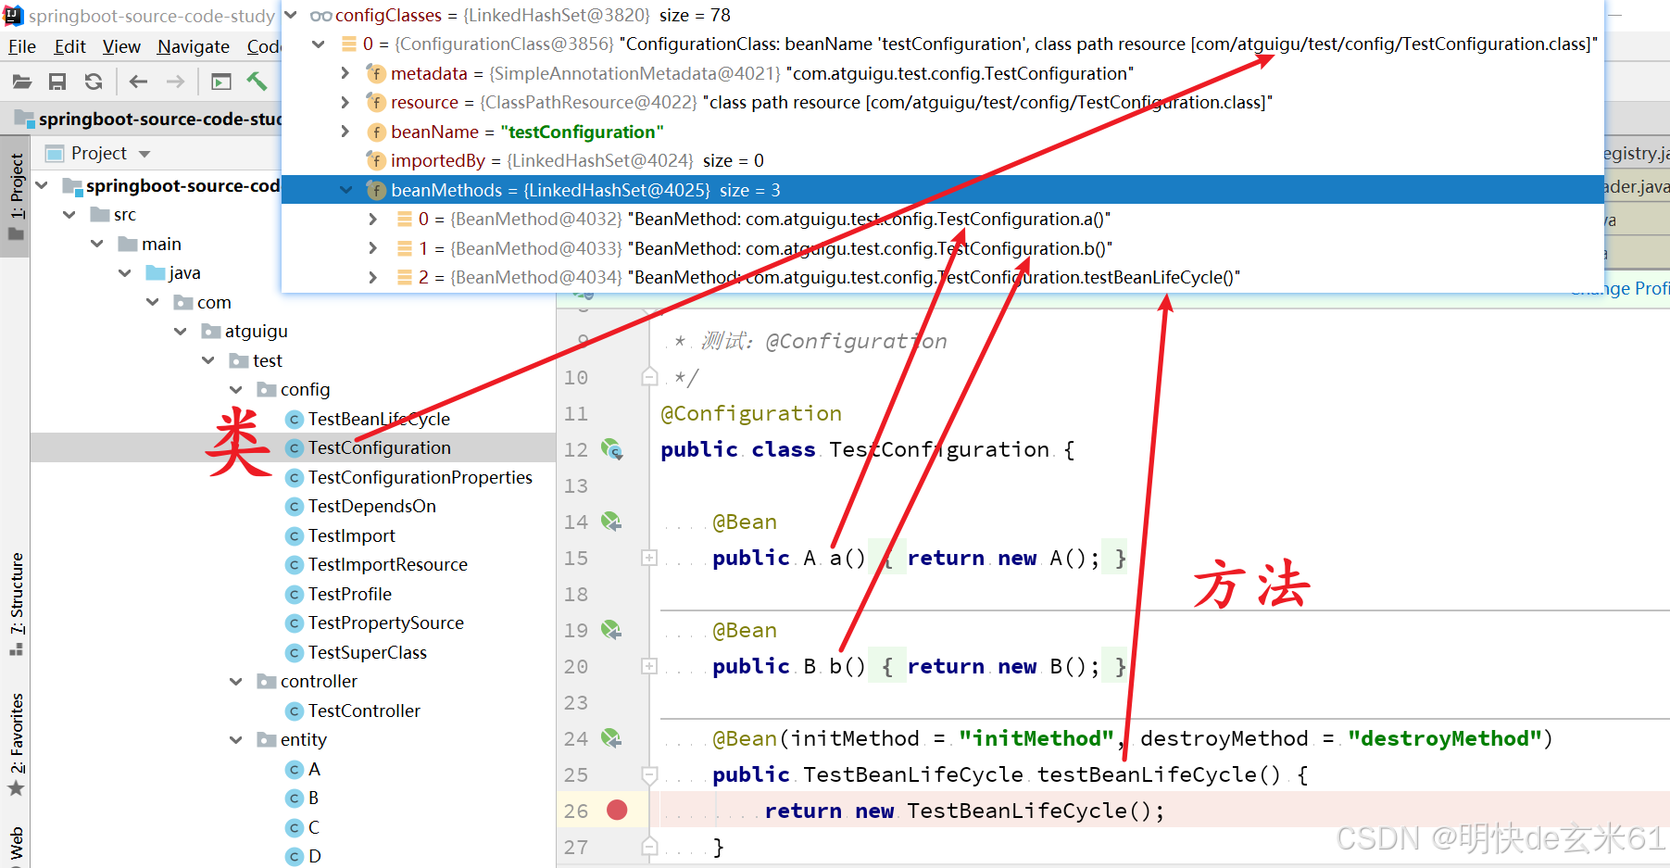The width and height of the screenshot is (1670, 868).
Task: Select TestSuperClass class
Action: (367, 652)
